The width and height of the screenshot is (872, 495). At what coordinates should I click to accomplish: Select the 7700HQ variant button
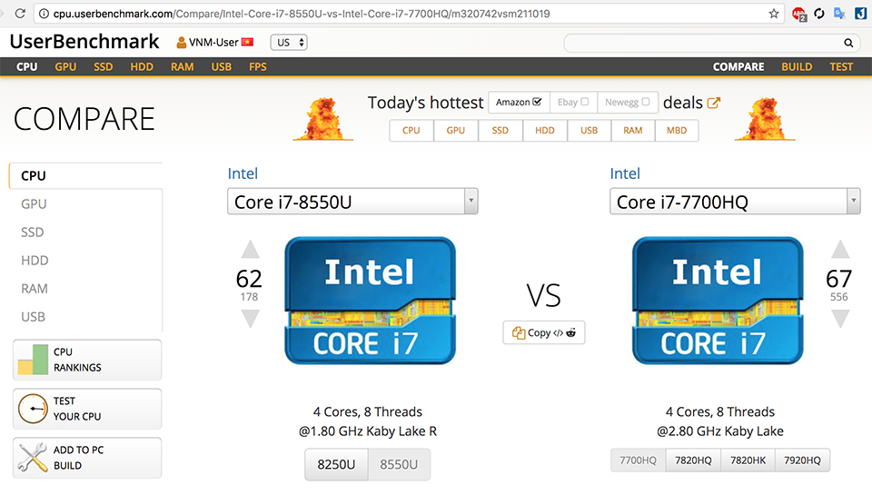pyautogui.click(x=638, y=460)
